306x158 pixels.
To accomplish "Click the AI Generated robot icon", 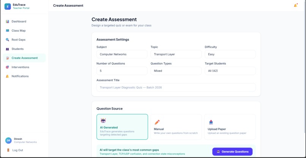I will pyautogui.click(x=103, y=121).
